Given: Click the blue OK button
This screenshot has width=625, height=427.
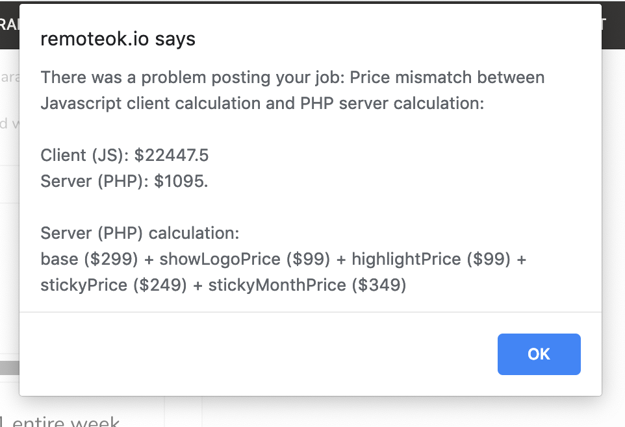Looking at the screenshot, I should [539, 354].
